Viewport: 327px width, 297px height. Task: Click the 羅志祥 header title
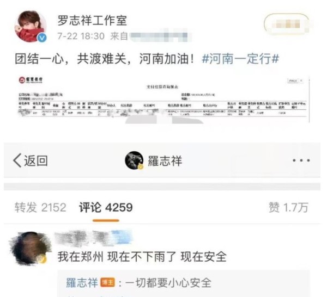[165, 161]
